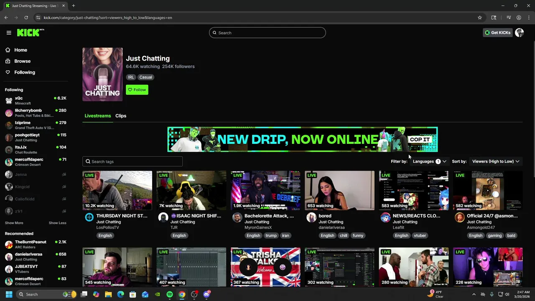Click the Get KICKs button

pos(497,33)
